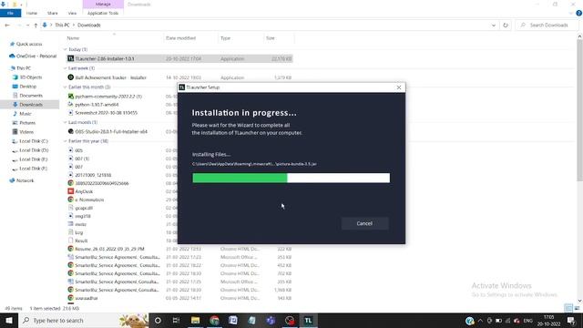The width and height of the screenshot is (583, 328).
Task: Collapse Earlier this year group chevron
Action: pos(65,141)
